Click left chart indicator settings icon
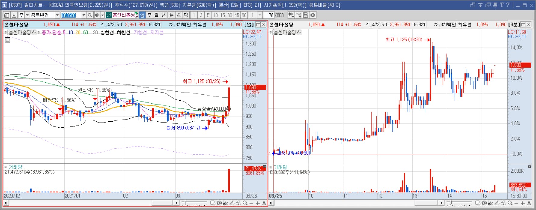 click(226, 203)
